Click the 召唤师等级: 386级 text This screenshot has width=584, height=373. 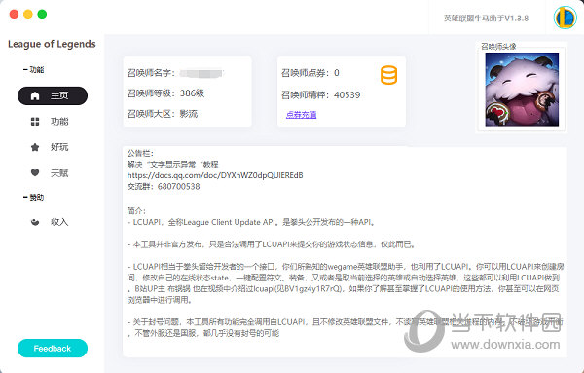click(165, 93)
